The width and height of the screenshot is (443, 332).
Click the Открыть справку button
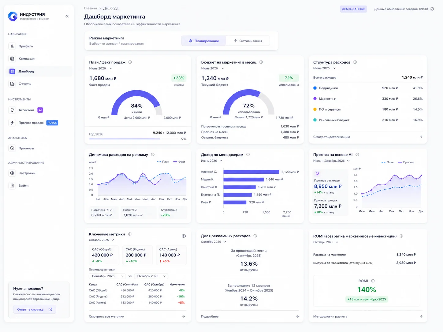(x=35, y=309)
